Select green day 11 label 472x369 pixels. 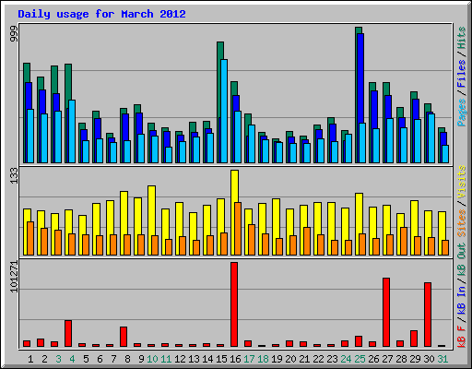166,359
